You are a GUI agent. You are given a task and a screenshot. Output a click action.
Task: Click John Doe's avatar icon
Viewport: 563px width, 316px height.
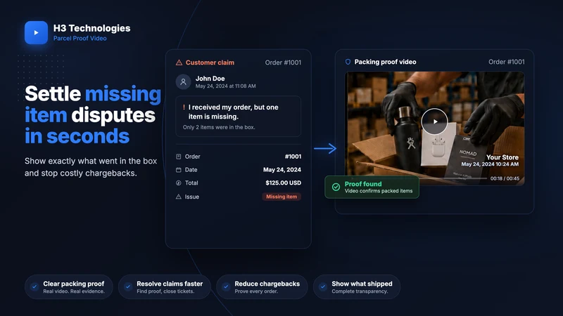coord(183,81)
